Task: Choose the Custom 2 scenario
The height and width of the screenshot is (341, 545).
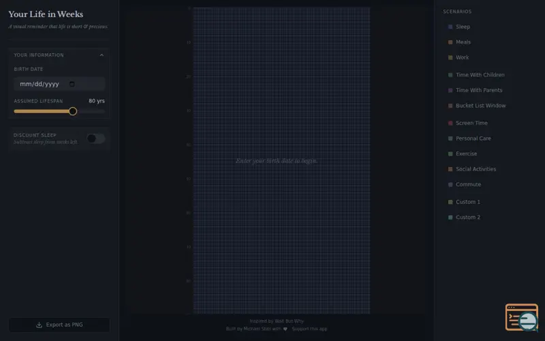Action: coord(464,217)
